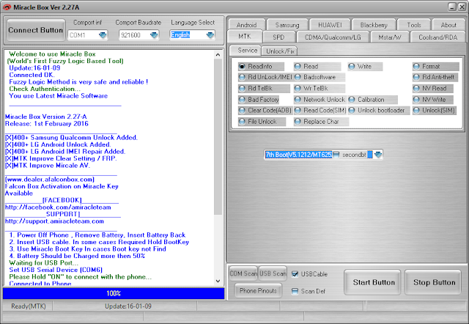Toggle the USBCable checkbox

point(295,274)
